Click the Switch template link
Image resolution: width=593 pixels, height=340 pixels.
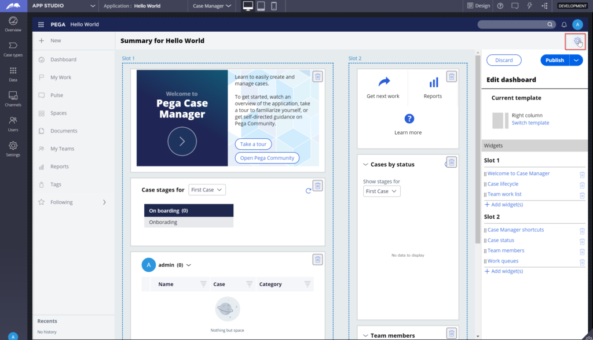(530, 123)
